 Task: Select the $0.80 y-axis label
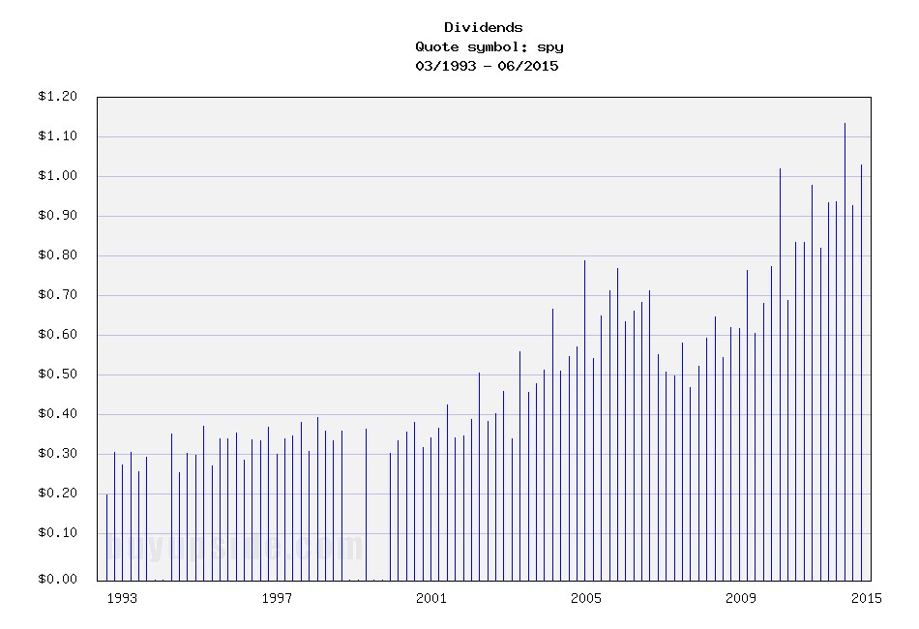click(x=57, y=255)
